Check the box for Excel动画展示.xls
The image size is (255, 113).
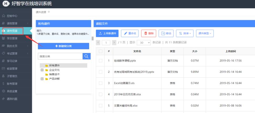coord(101,83)
